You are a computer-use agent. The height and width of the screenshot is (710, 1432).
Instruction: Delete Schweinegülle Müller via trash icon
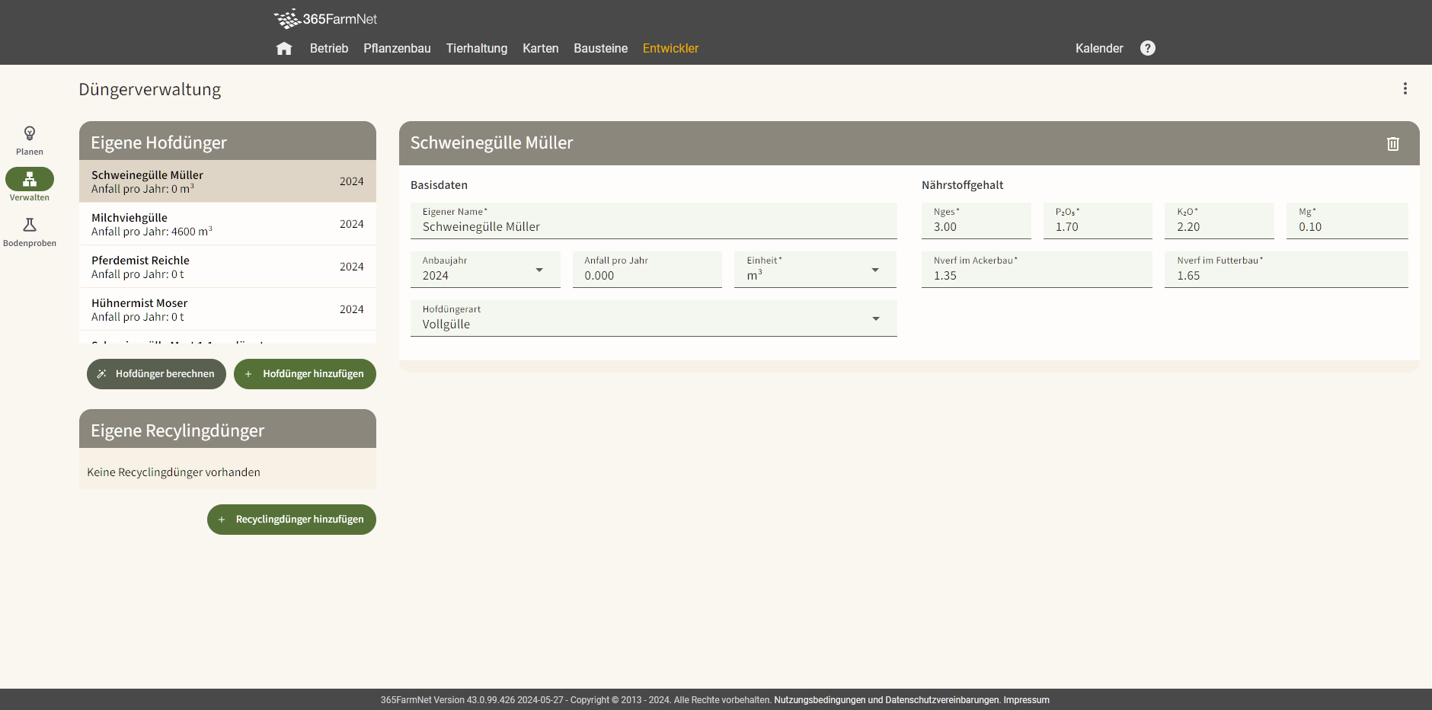tap(1392, 144)
